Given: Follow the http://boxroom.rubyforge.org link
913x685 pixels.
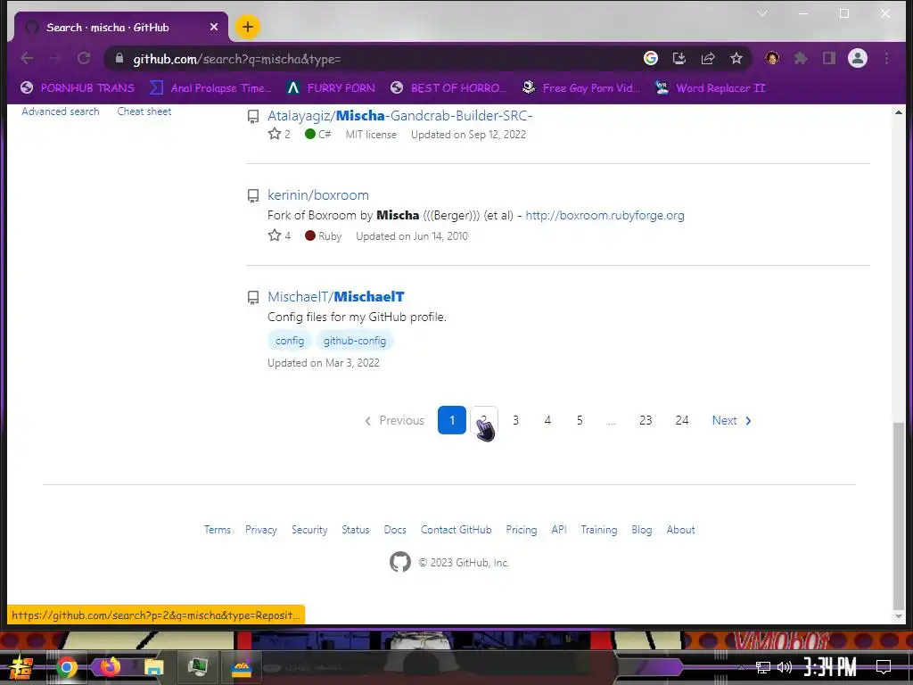Looking at the screenshot, I should point(605,216).
